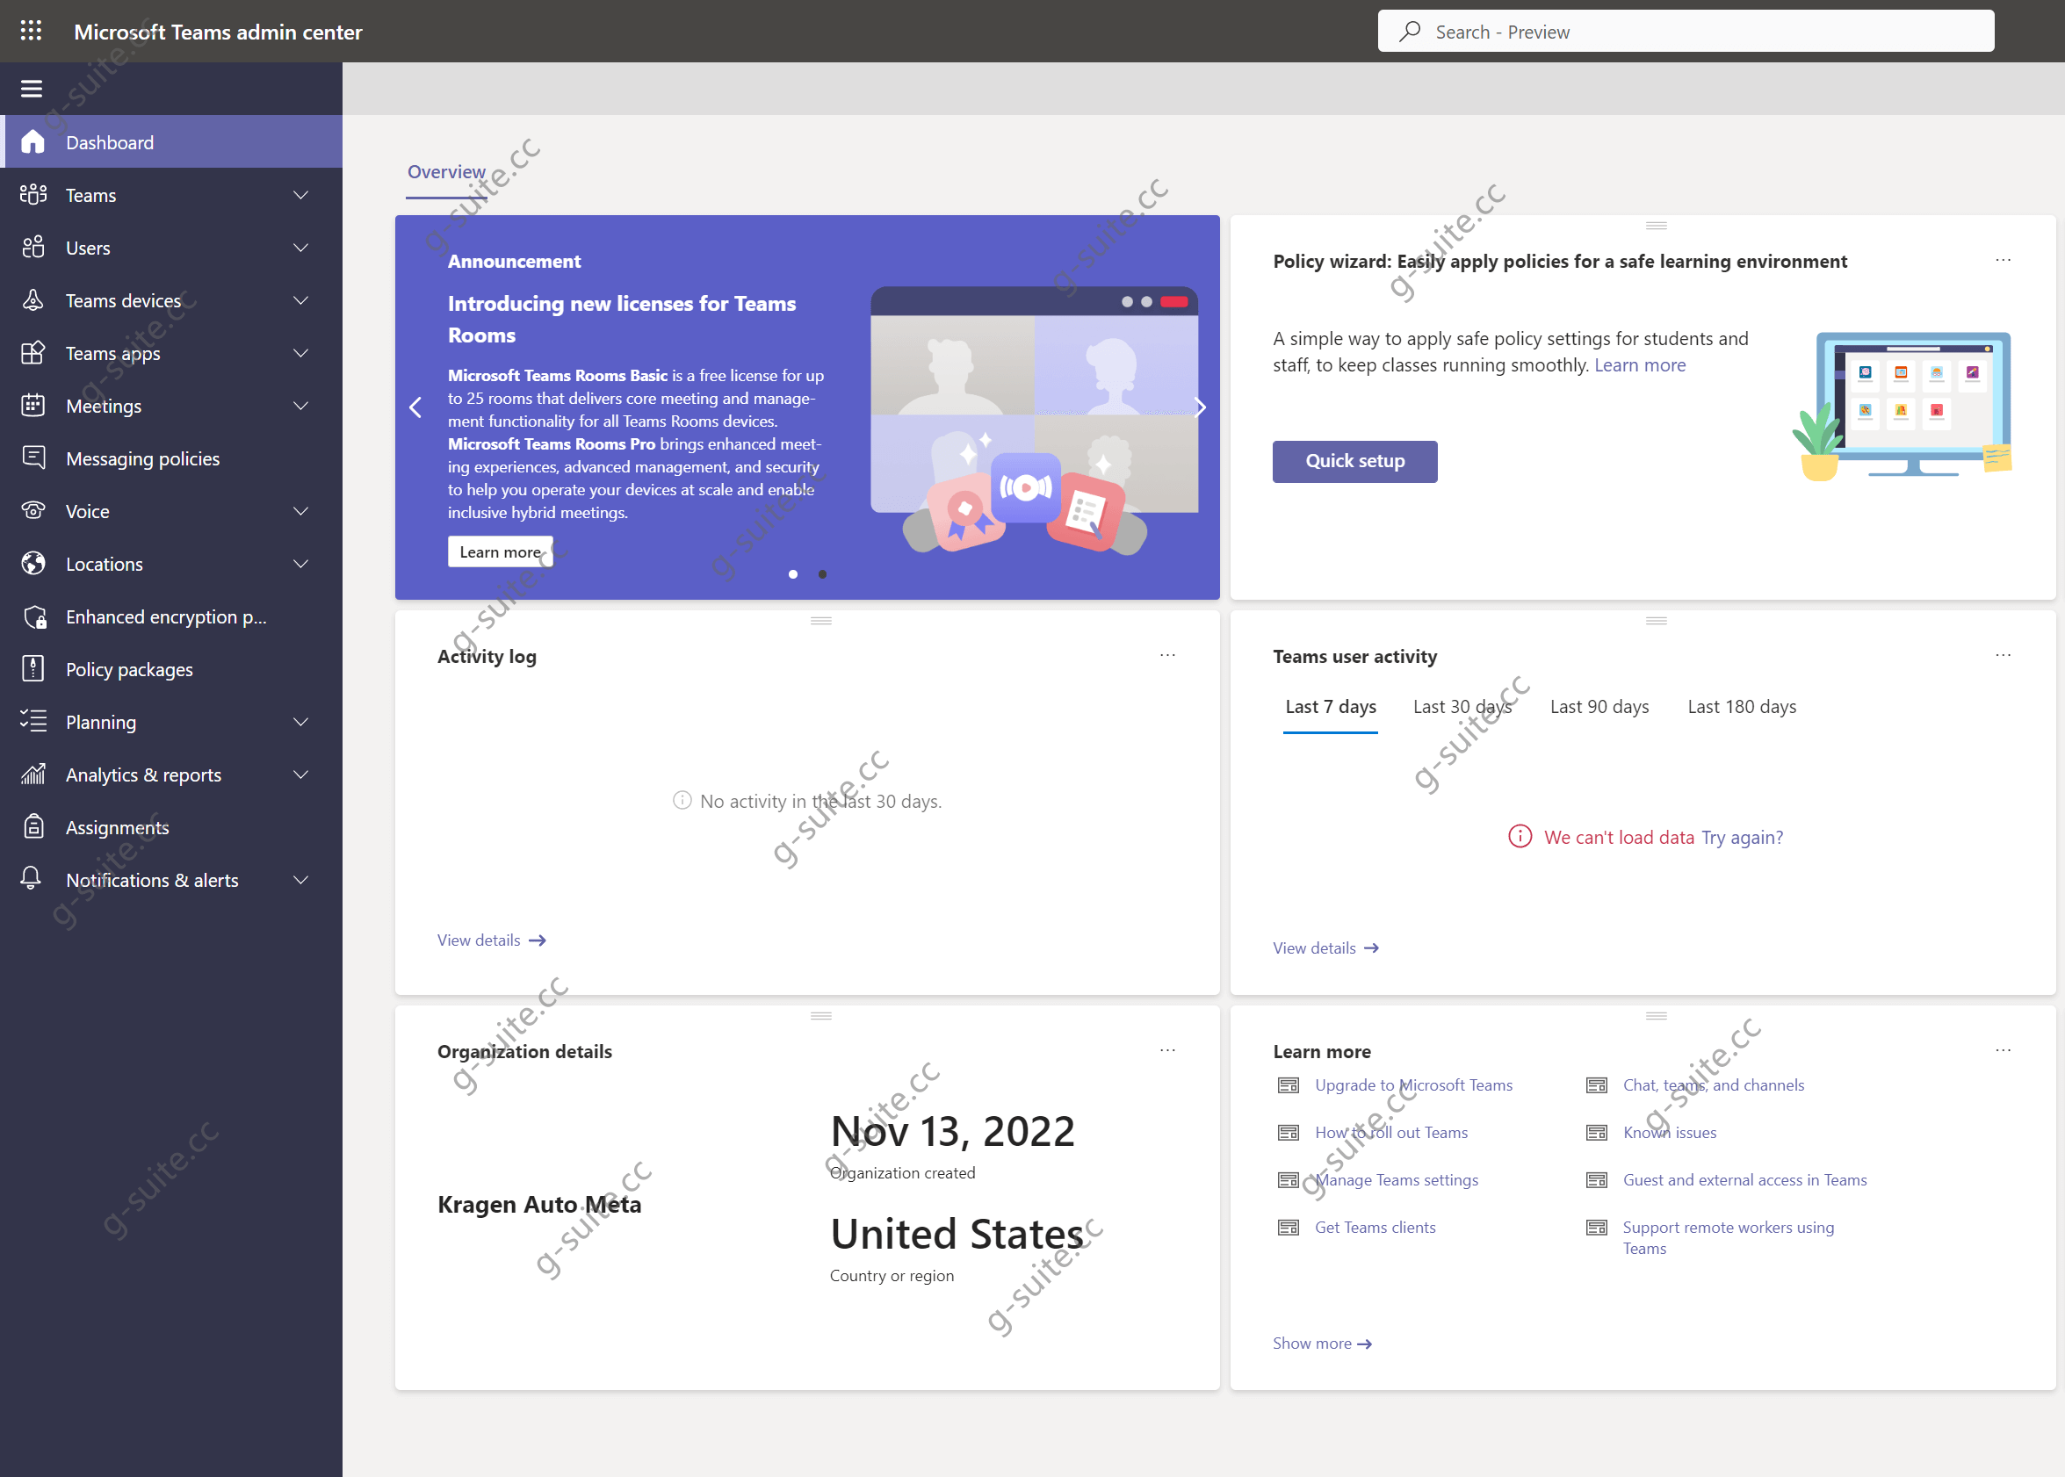Expand the Locations chevron
This screenshot has height=1477, width=2065.
[x=301, y=563]
